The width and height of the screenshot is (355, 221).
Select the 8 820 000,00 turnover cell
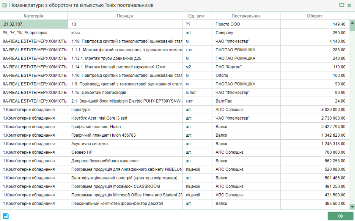pos(314,110)
